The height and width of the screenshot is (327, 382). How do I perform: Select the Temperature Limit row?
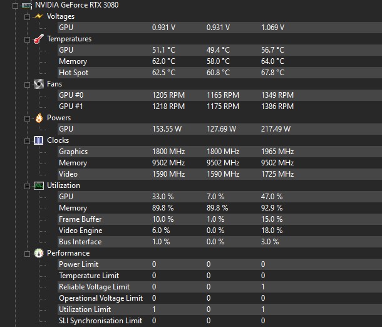pyautogui.click(x=220, y=276)
